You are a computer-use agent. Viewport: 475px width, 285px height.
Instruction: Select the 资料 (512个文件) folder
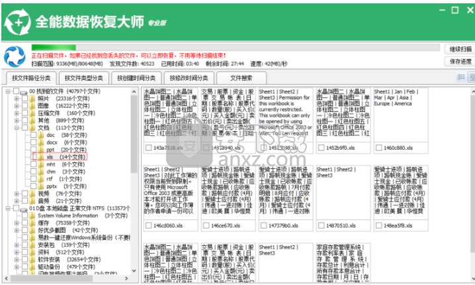(61, 253)
